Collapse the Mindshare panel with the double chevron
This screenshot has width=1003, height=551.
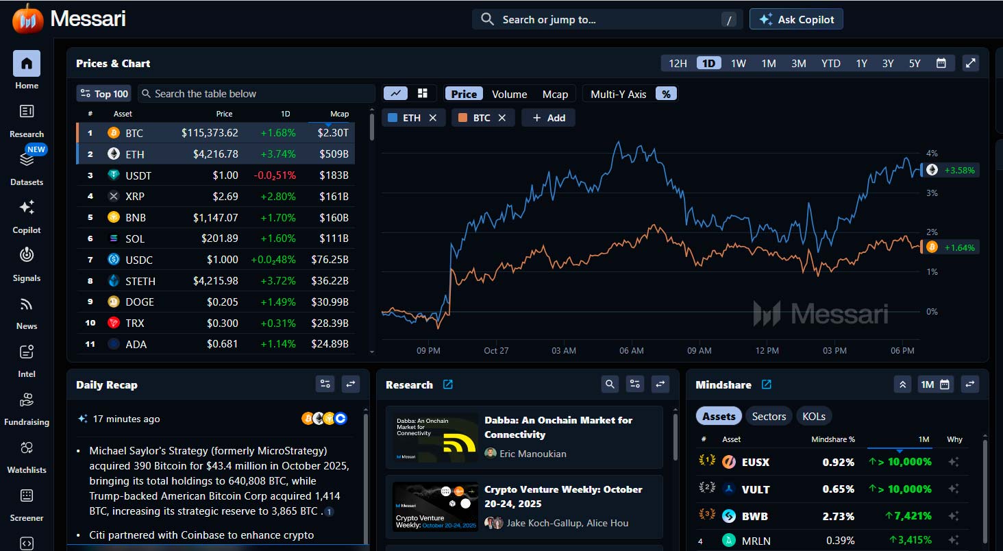(x=902, y=384)
